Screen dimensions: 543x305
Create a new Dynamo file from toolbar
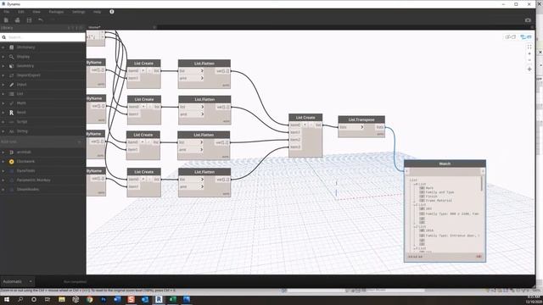point(6,20)
